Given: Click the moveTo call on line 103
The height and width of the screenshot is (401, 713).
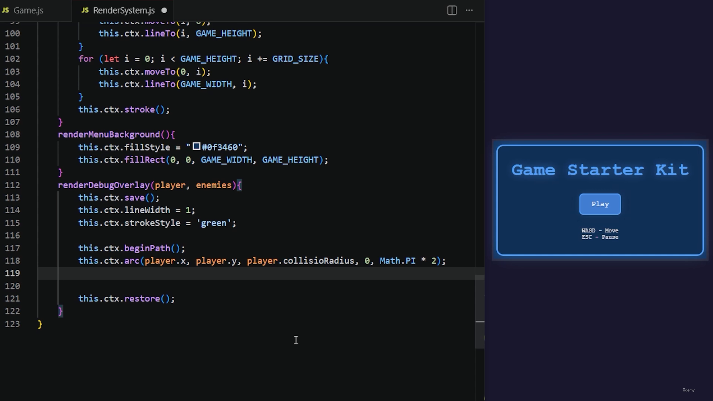Looking at the screenshot, I should [x=160, y=72].
